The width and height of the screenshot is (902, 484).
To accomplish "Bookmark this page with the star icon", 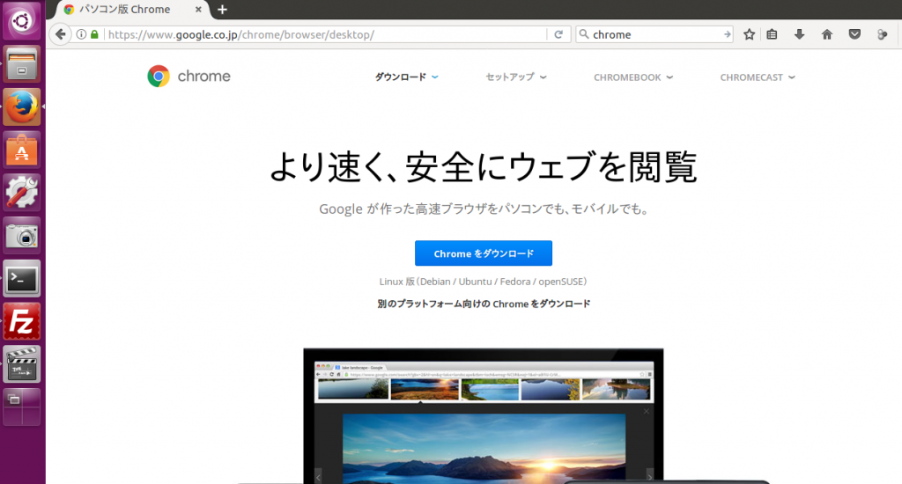I will [749, 34].
